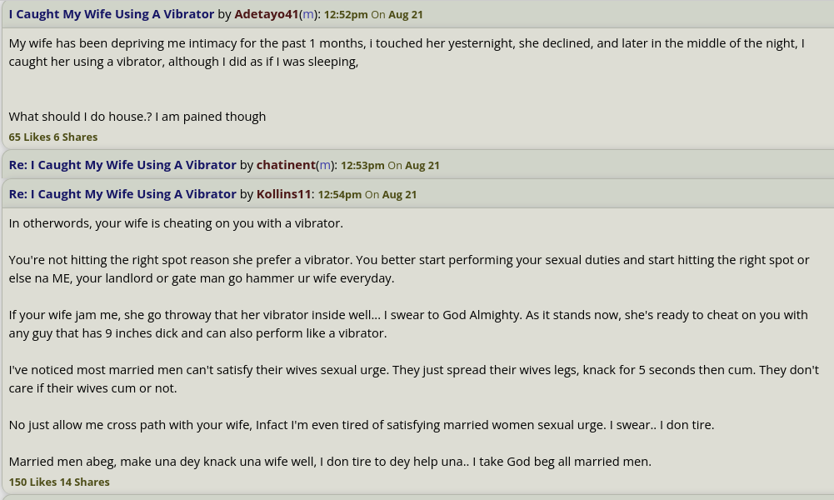
Task: Click the 6 Shares count
Action: click(x=76, y=137)
